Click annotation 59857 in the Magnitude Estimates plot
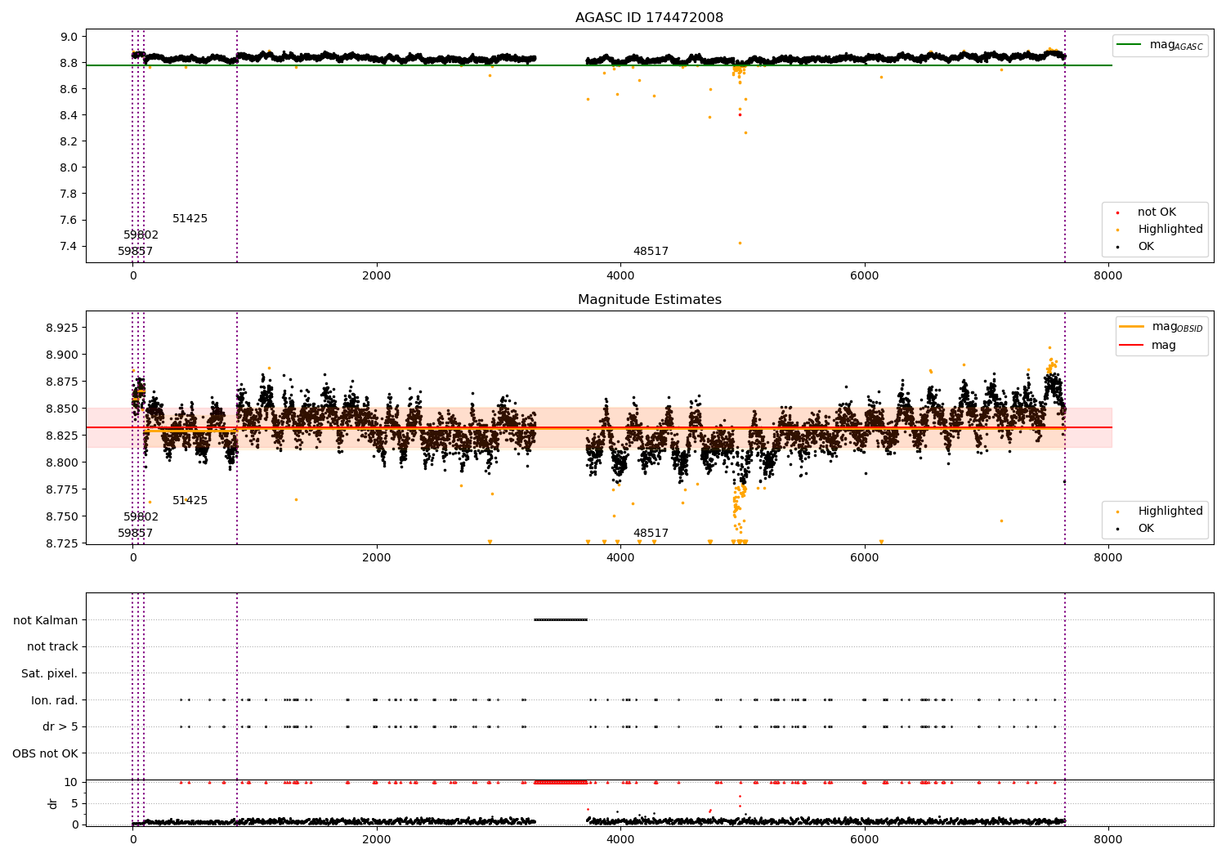1226x858 pixels. click(x=136, y=534)
